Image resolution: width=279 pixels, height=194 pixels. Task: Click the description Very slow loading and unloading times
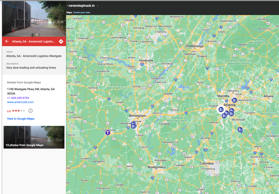[x=31, y=68]
